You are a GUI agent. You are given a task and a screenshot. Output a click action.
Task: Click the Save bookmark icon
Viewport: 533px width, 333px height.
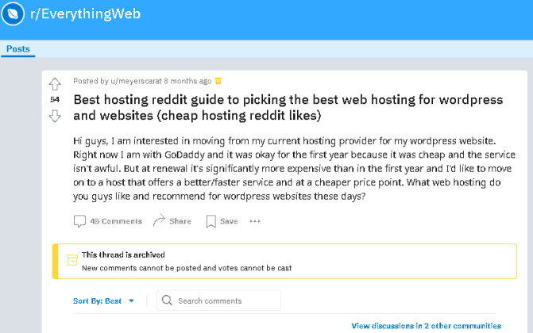point(210,221)
